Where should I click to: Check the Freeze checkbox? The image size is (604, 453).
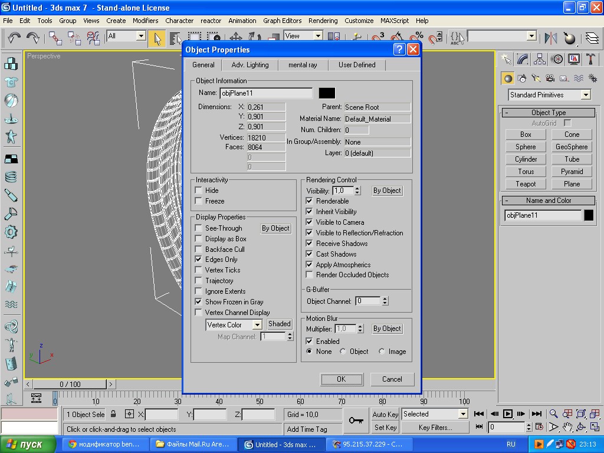[x=199, y=201]
